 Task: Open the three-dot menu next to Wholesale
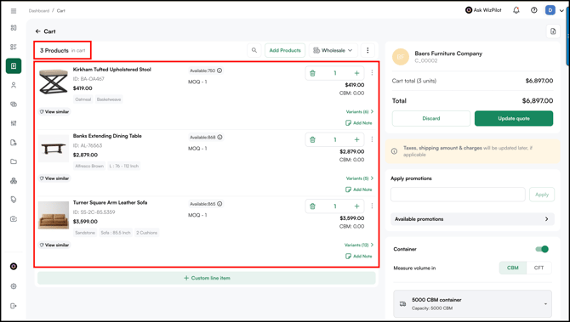coord(368,50)
